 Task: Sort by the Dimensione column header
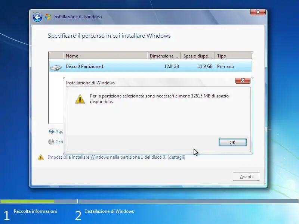[x=164, y=56]
